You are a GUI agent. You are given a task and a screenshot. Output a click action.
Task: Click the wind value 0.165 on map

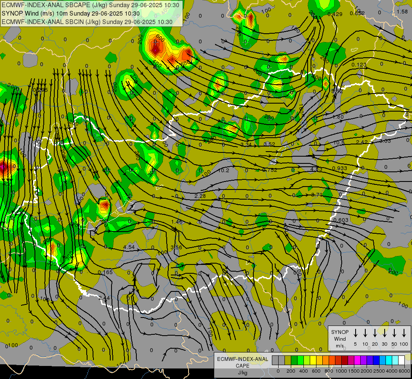pyautogui.click(x=105, y=272)
